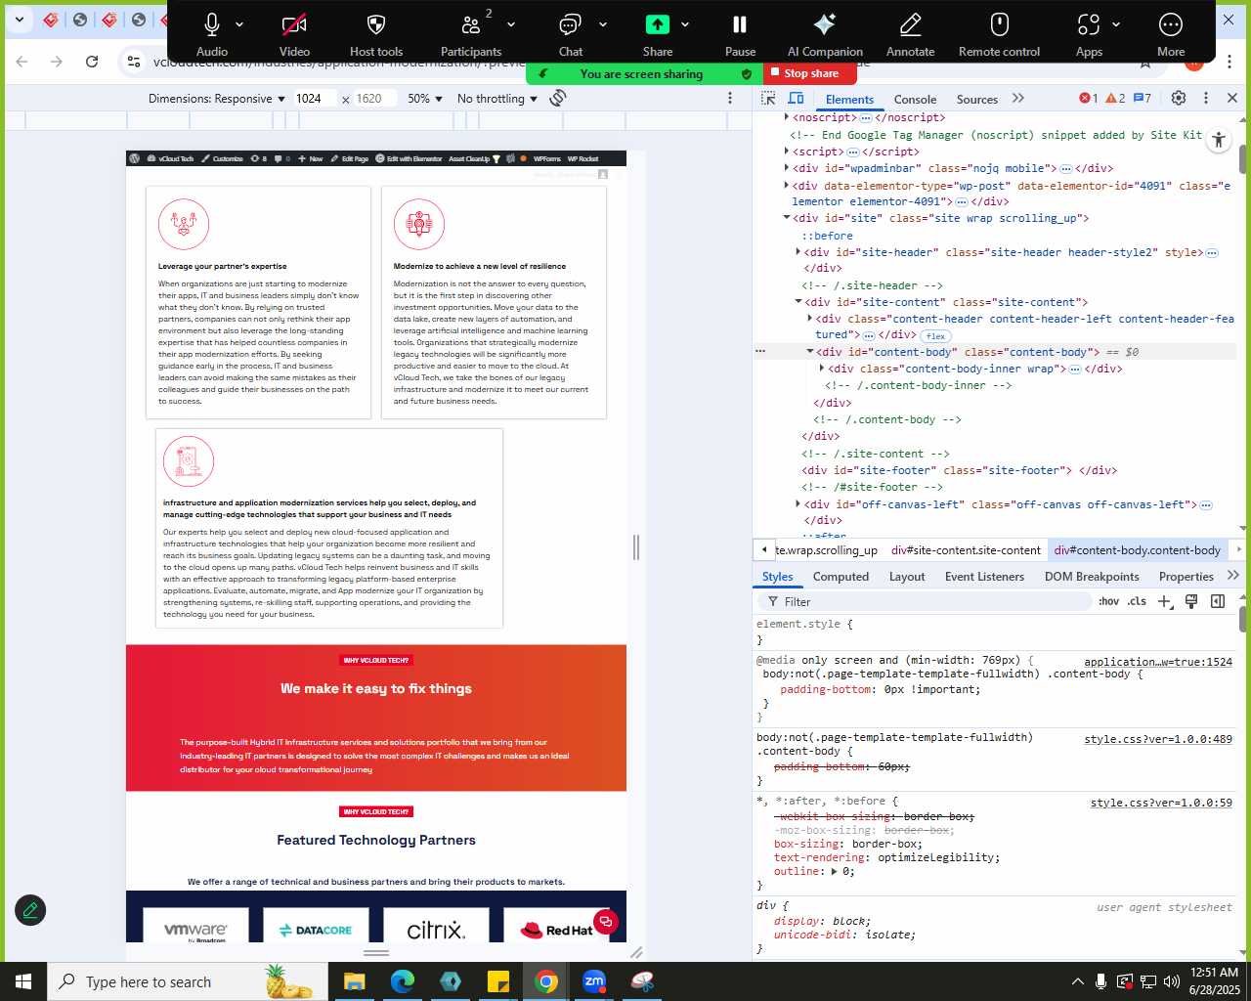Image resolution: width=1251 pixels, height=1001 pixels.
Task: Open device toolbar more options menu
Action: pyautogui.click(x=730, y=98)
